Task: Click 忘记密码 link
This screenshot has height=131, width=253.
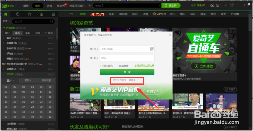Action: click(x=139, y=66)
